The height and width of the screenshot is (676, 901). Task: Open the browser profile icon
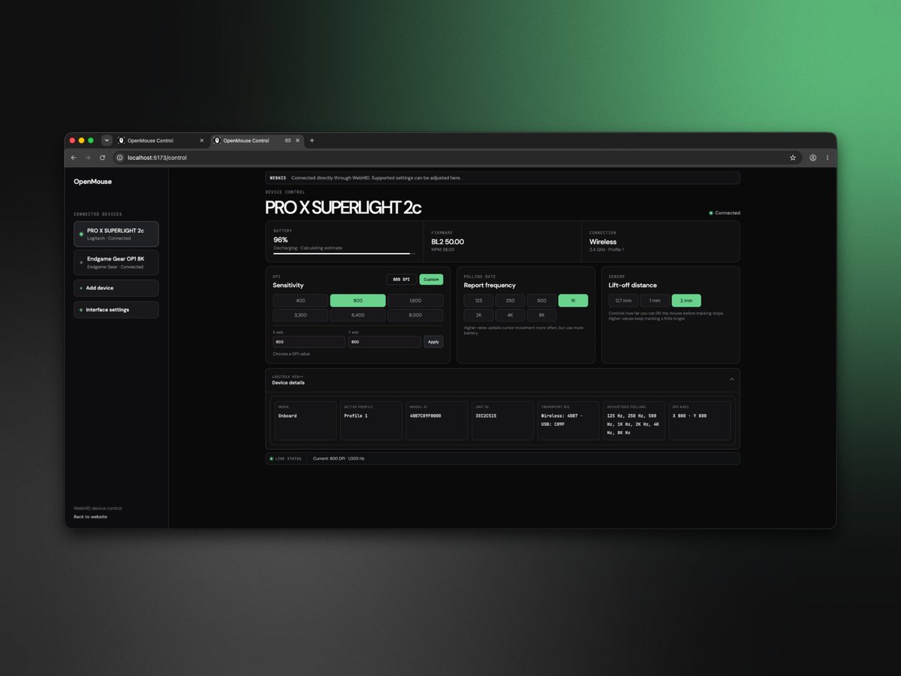point(813,158)
